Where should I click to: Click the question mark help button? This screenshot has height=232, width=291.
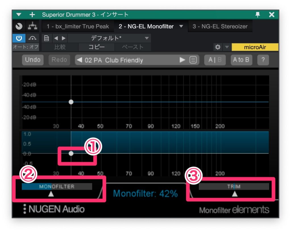coord(263,60)
